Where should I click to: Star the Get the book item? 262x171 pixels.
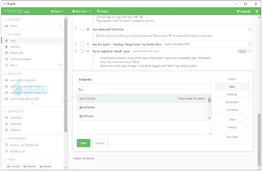click(88, 44)
